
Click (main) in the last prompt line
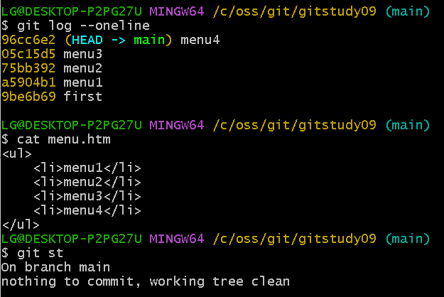point(408,239)
